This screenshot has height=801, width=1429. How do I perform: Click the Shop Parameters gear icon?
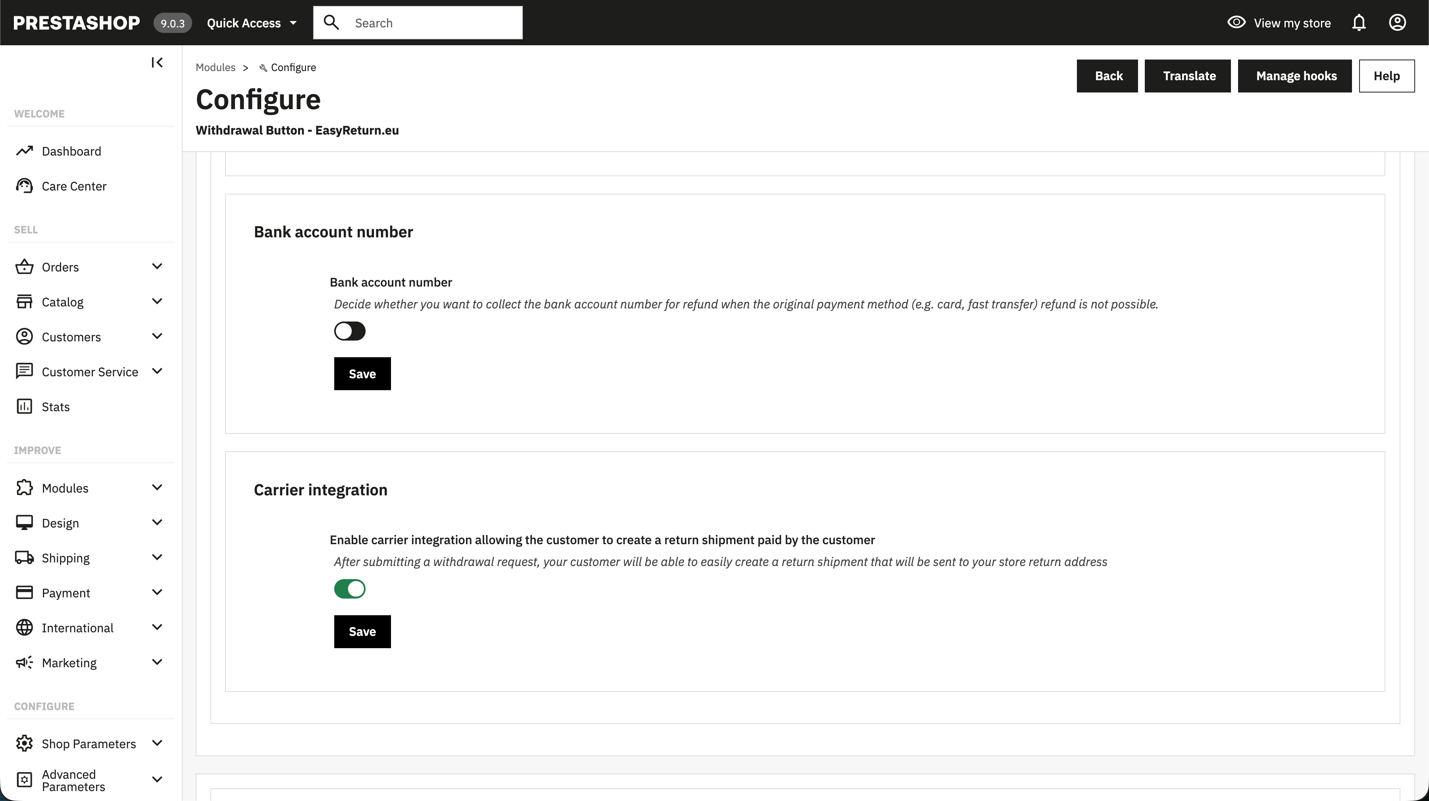pyautogui.click(x=24, y=743)
